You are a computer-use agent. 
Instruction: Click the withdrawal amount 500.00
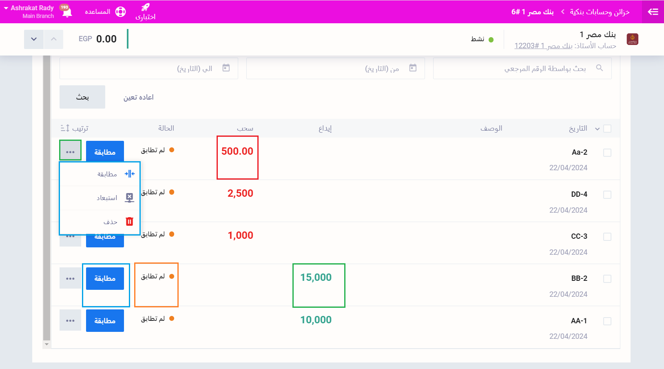pyautogui.click(x=237, y=151)
